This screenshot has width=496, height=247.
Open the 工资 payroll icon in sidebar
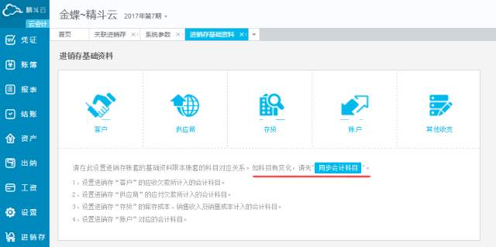click(x=11, y=188)
